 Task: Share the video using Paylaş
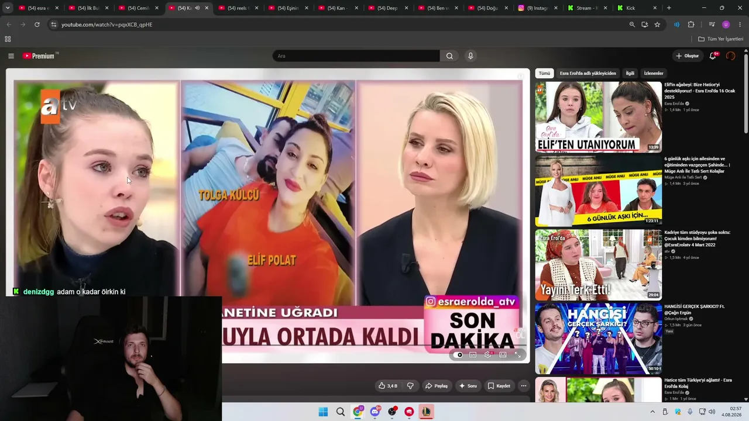(x=437, y=386)
